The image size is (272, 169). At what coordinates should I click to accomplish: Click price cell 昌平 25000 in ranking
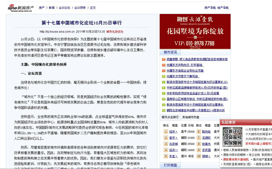[188, 131]
